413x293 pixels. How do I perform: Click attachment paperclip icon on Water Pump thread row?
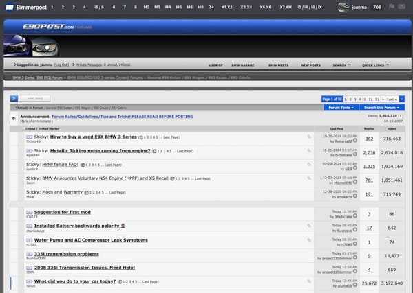click(x=309, y=239)
